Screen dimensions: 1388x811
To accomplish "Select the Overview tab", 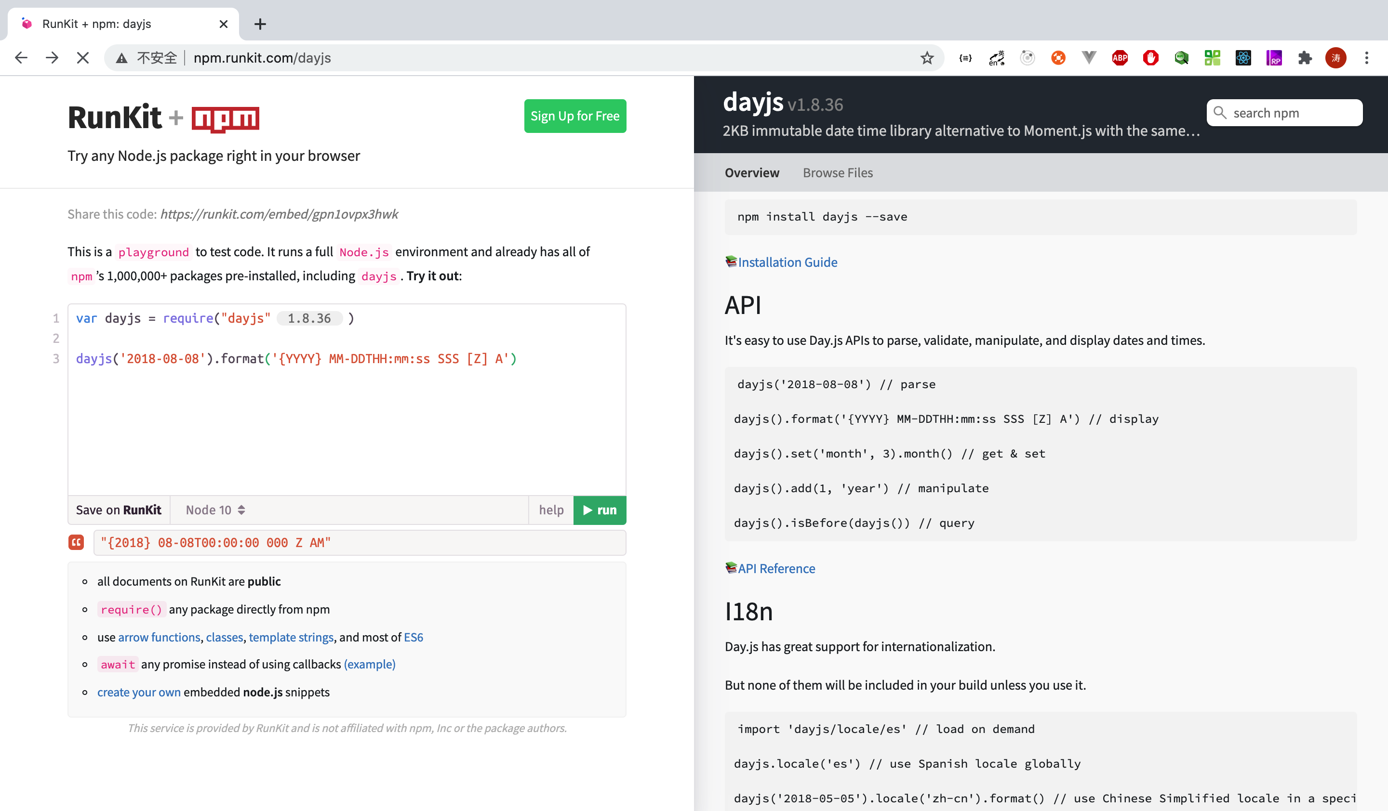I will (751, 173).
